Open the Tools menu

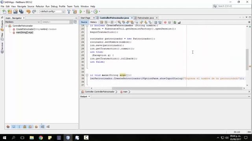(76, 6)
